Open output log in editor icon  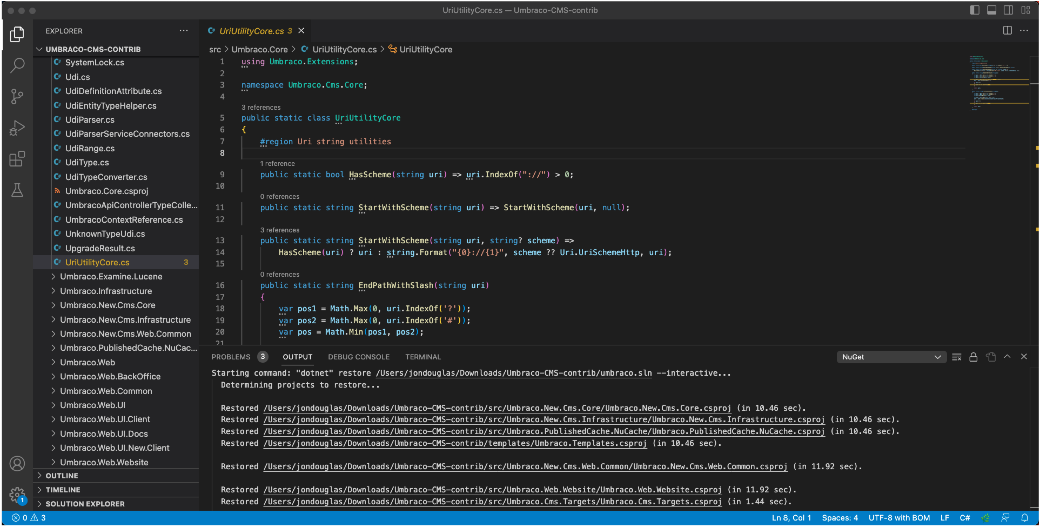[x=990, y=357]
